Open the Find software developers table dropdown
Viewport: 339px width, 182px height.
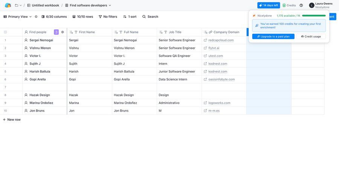point(88,5)
